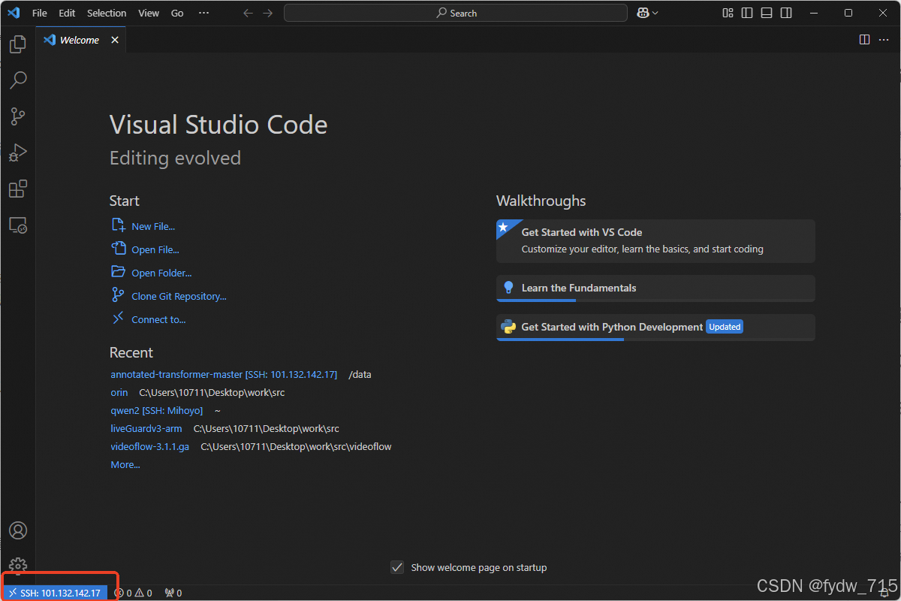This screenshot has height=601, width=901.
Task: Click the New File page icon
Action: pos(118,225)
